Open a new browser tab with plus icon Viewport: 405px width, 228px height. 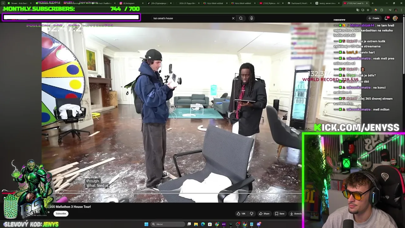372,3
